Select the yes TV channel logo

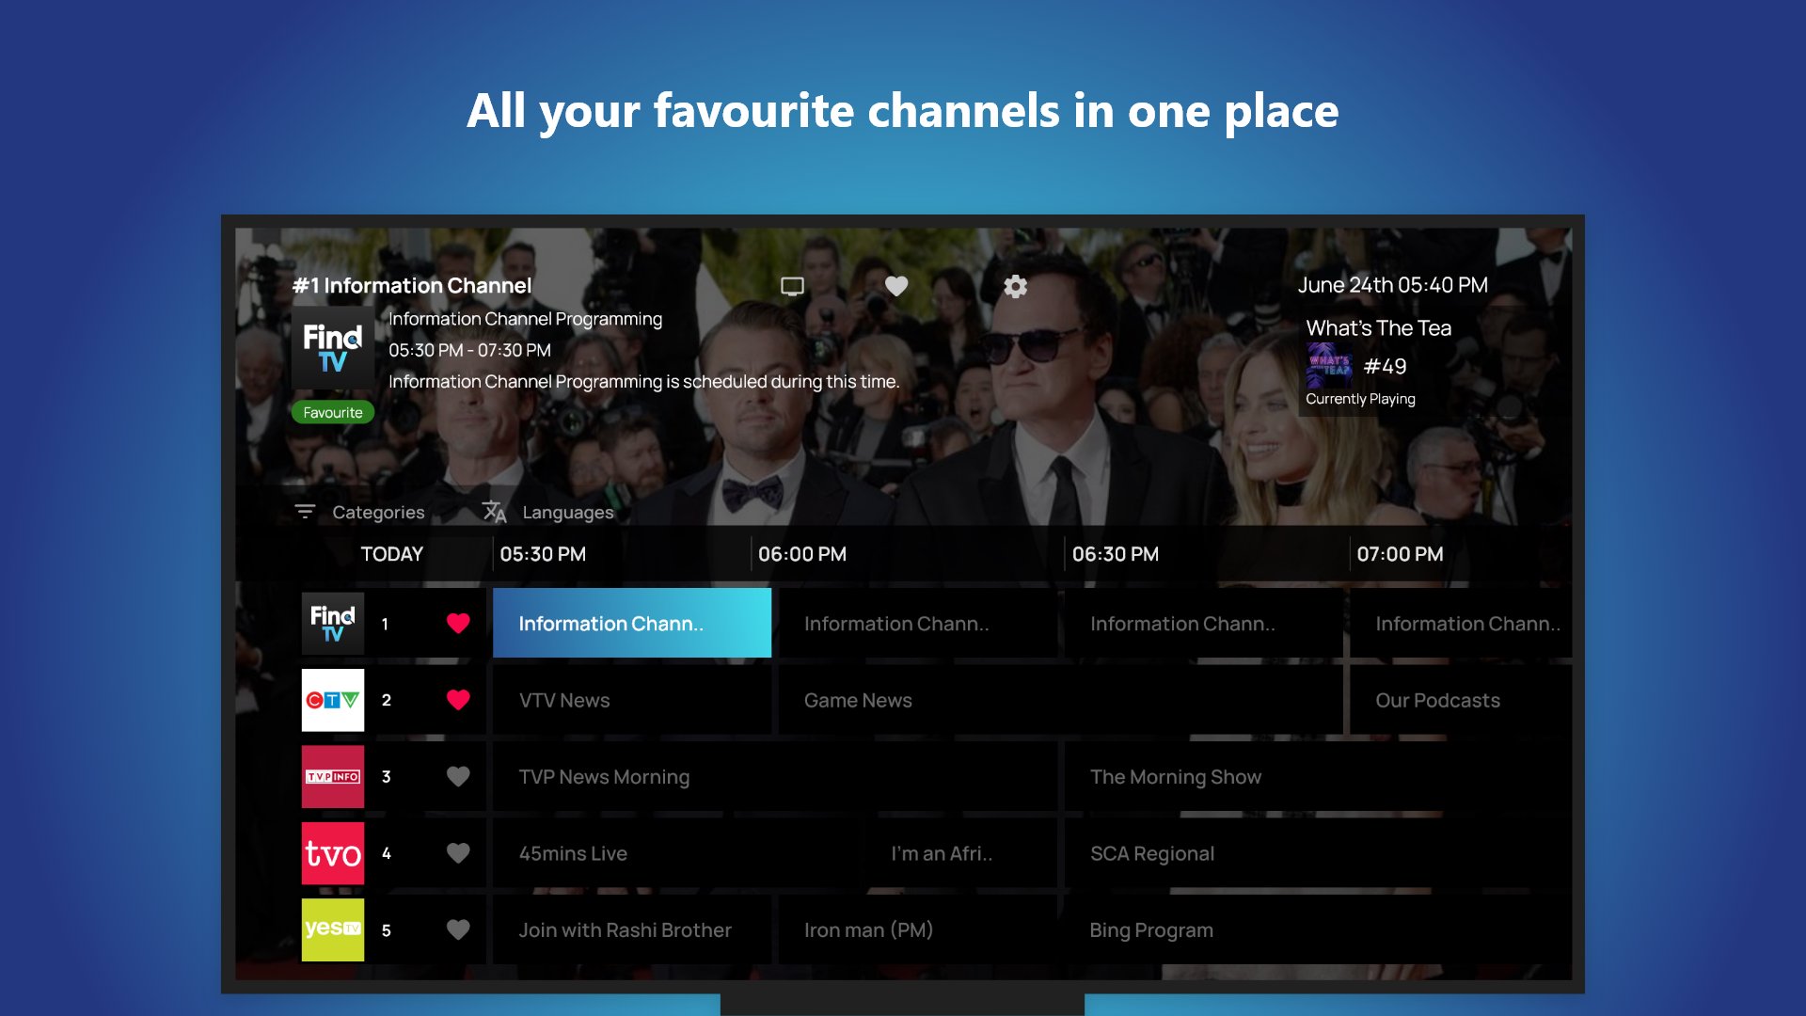[x=332, y=929]
